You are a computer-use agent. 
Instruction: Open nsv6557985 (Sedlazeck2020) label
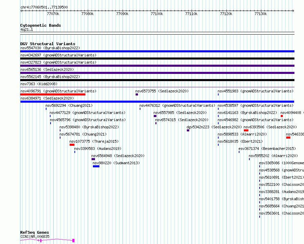(x=180, y=113)
